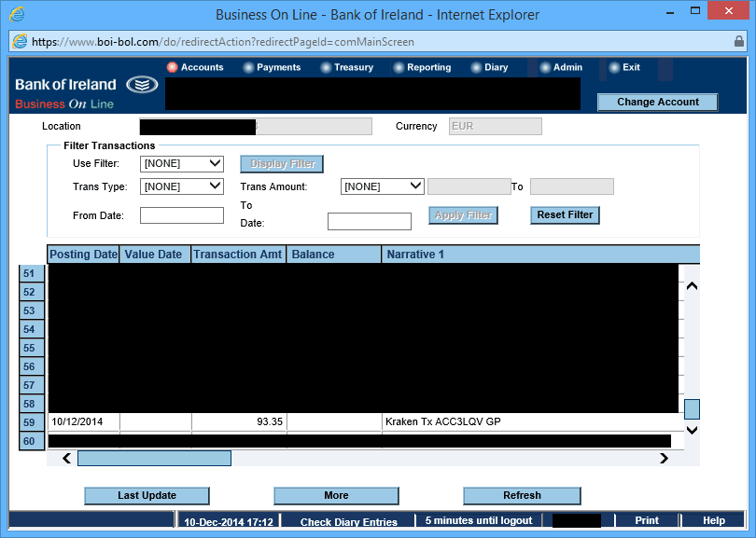Click the horizontal scroll left arrow
Screen dimensions: 756x538
67,459
